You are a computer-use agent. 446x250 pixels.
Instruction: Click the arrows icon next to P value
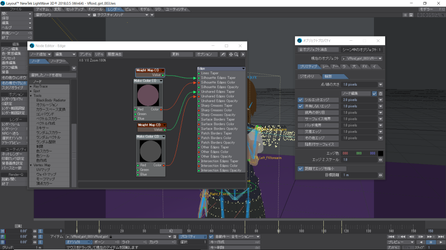pos(35,237)
